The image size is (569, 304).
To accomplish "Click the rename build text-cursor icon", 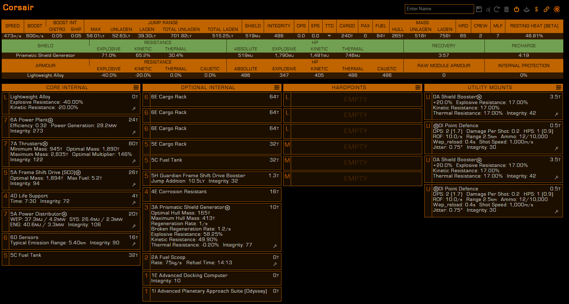I will (x=488, y=9).
